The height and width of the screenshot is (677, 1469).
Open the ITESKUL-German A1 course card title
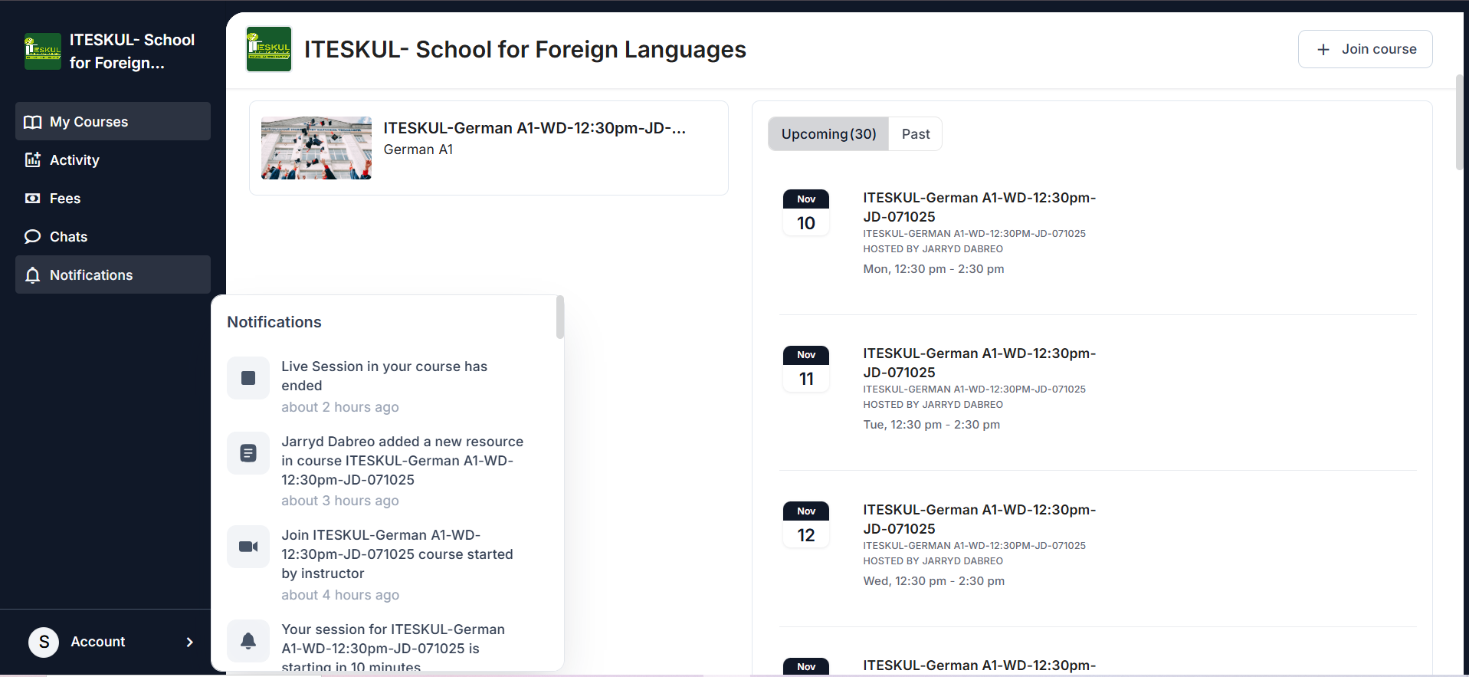534,128
